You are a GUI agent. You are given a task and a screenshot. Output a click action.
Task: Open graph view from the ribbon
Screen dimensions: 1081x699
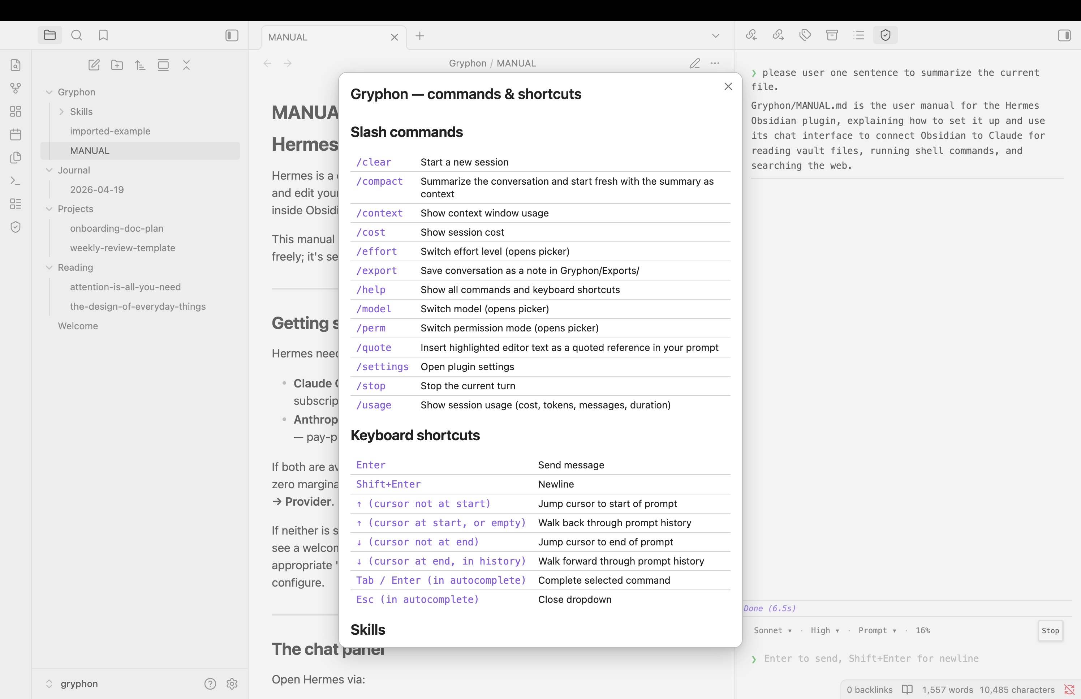16,88
